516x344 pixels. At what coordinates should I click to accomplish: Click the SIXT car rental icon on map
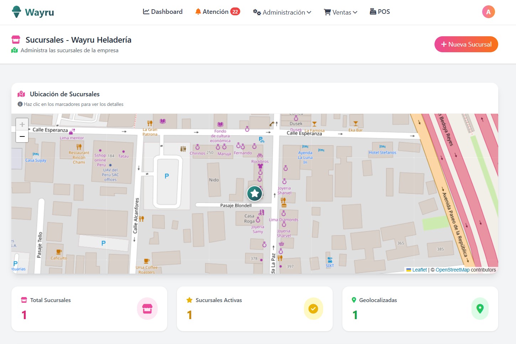(x=330, y=260)
